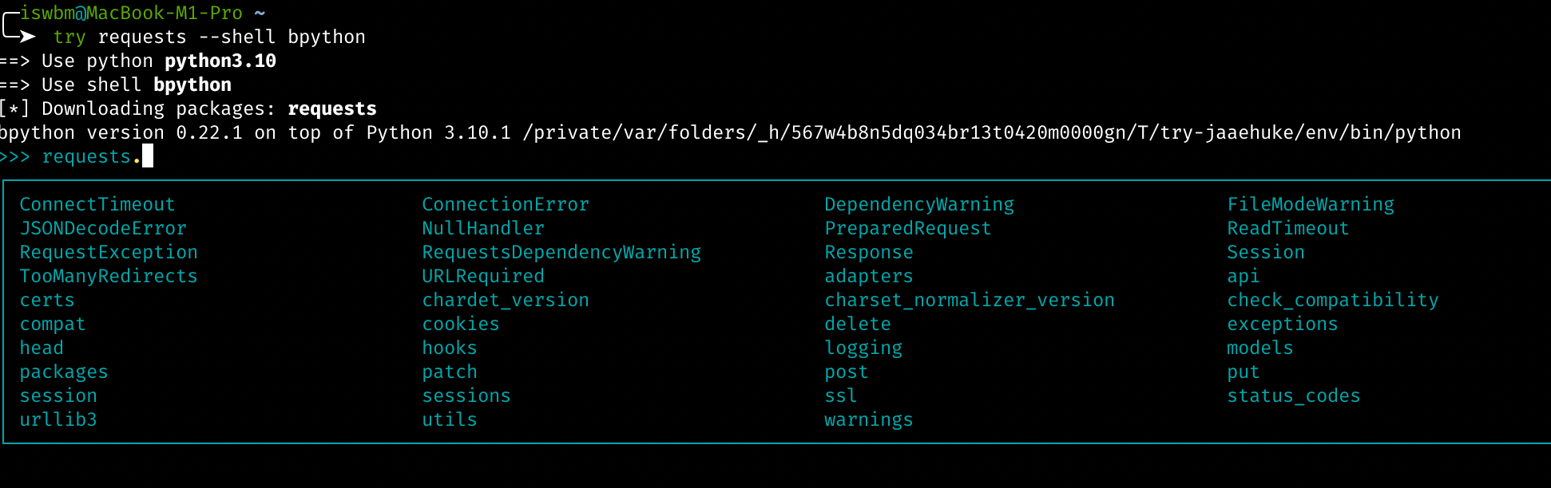This screenshot has height=488, width=1551.
Task: Click the ConnectTimeout completion suggestion
Action: coord(97,205)
